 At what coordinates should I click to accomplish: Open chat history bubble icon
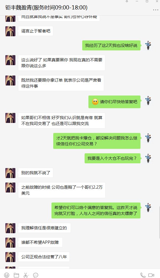[35, 275]
